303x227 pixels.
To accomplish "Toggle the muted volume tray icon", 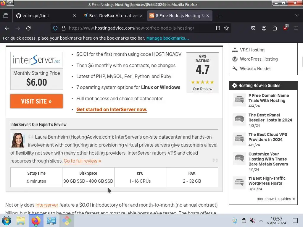I will (252, 220).
